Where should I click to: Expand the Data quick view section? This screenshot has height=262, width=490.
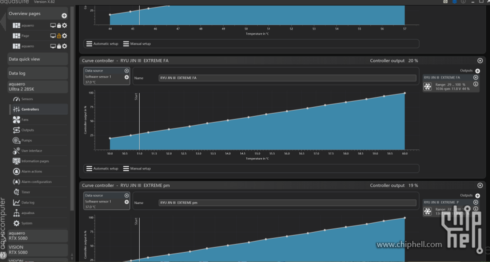click(38, 59)
